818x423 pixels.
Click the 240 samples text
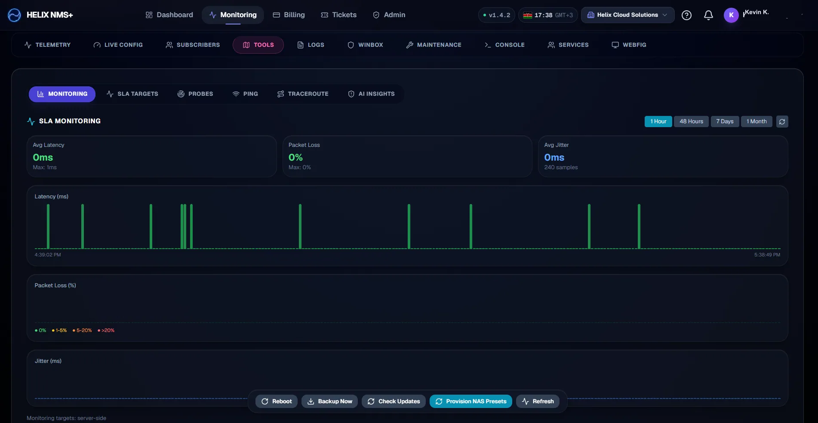click(x=561, y=167)
